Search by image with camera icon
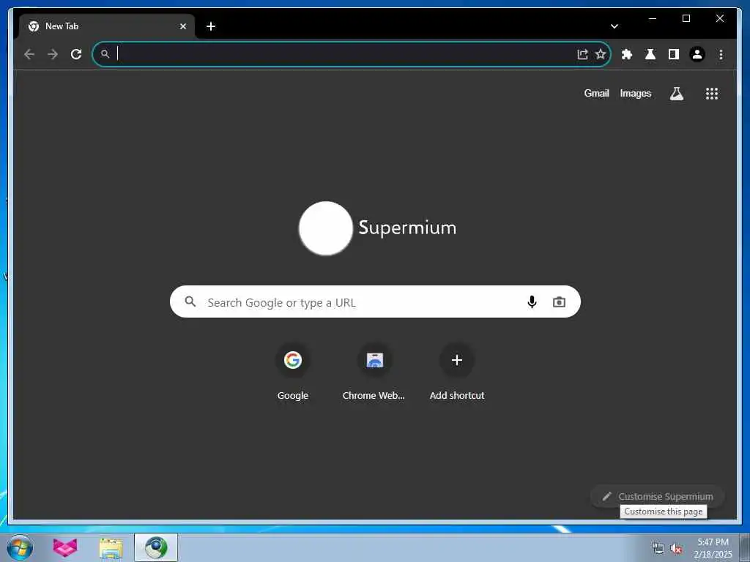Viewport: 750px width, 562px height. (559, 302)
